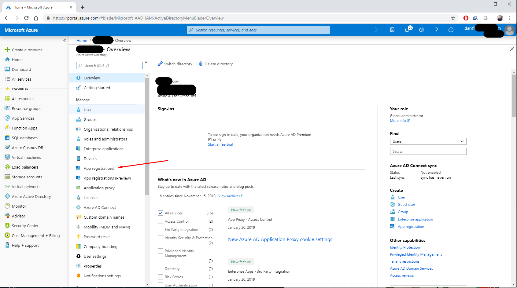Click the Delete directory trash icon
517x288 pixels.
[201, 64]
